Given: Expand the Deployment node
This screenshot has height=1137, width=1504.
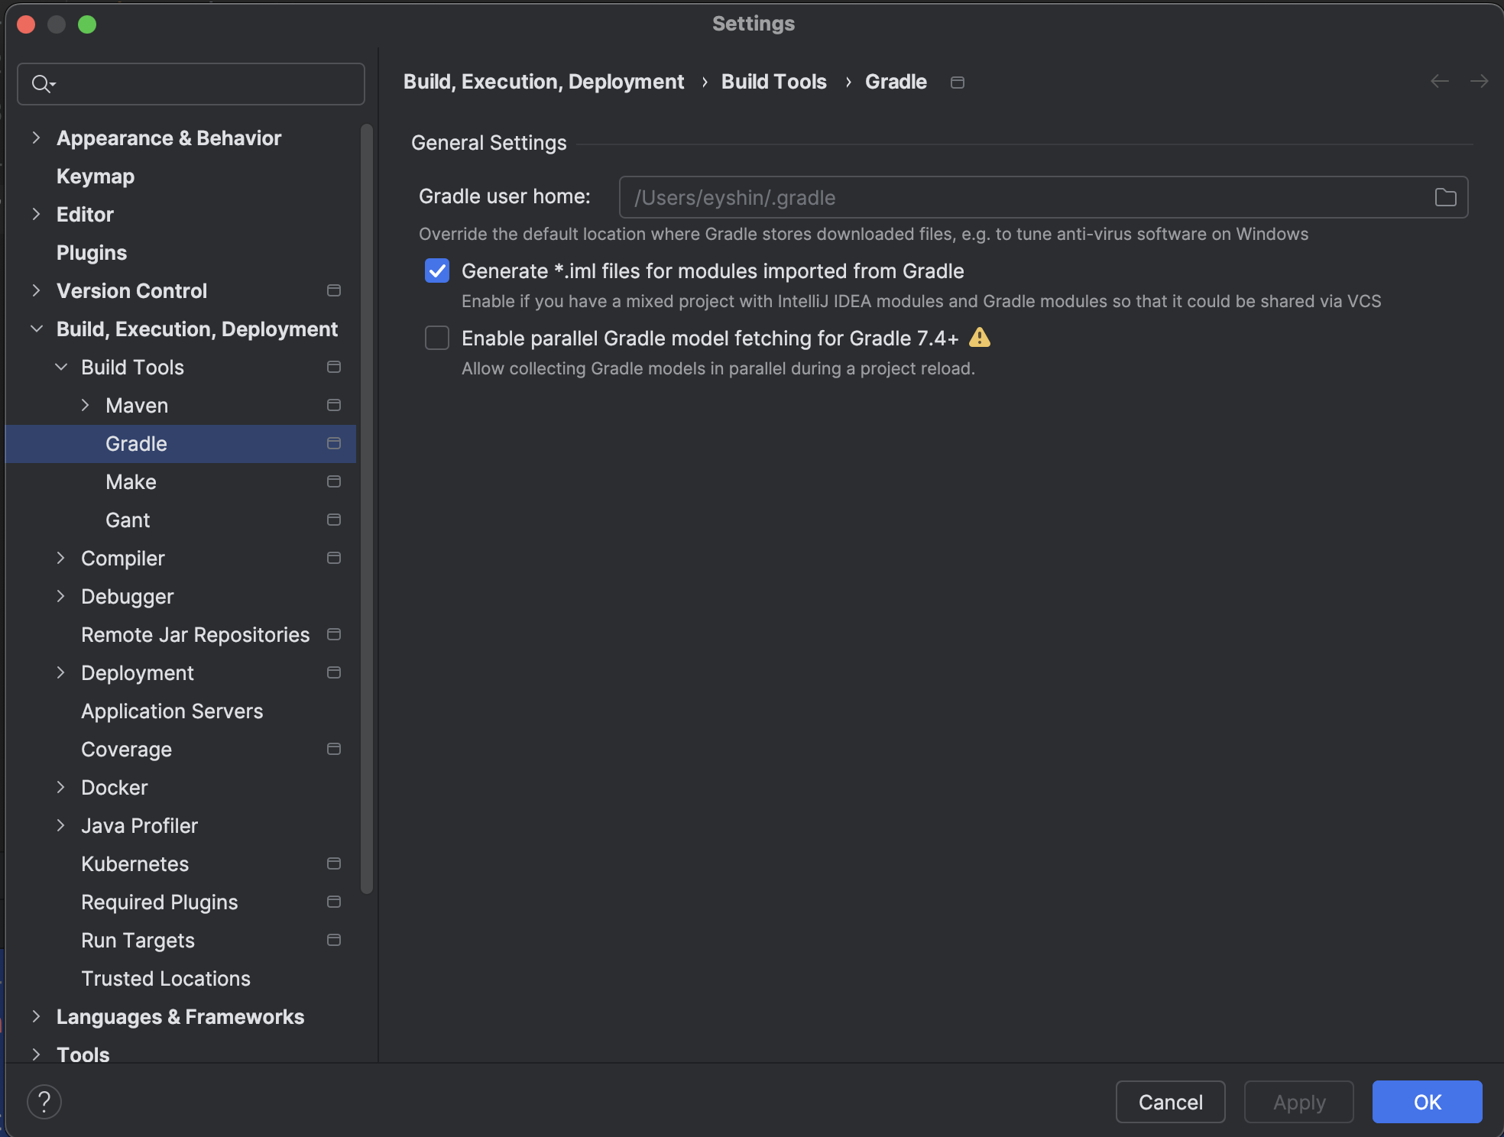Looking at the screenshot, I should (61, 672).
